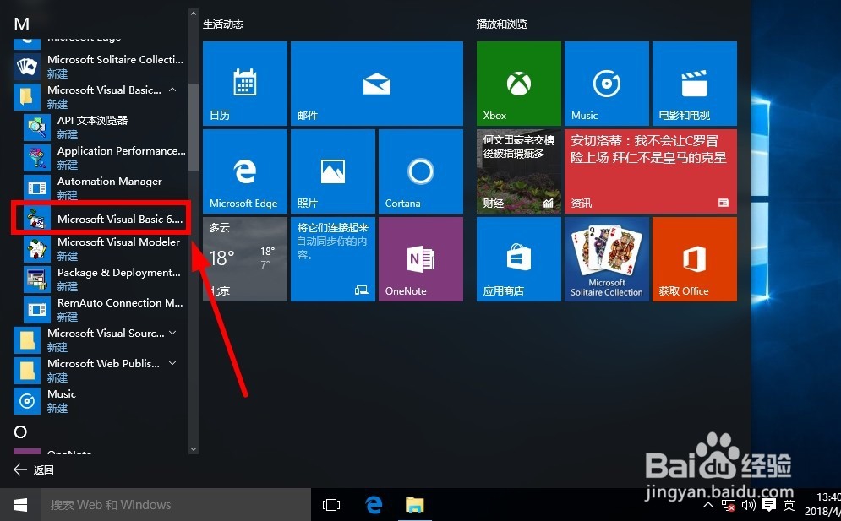The image size is (841, 521).
Task: Open the Cortana tile
Action: click(421, 171)
